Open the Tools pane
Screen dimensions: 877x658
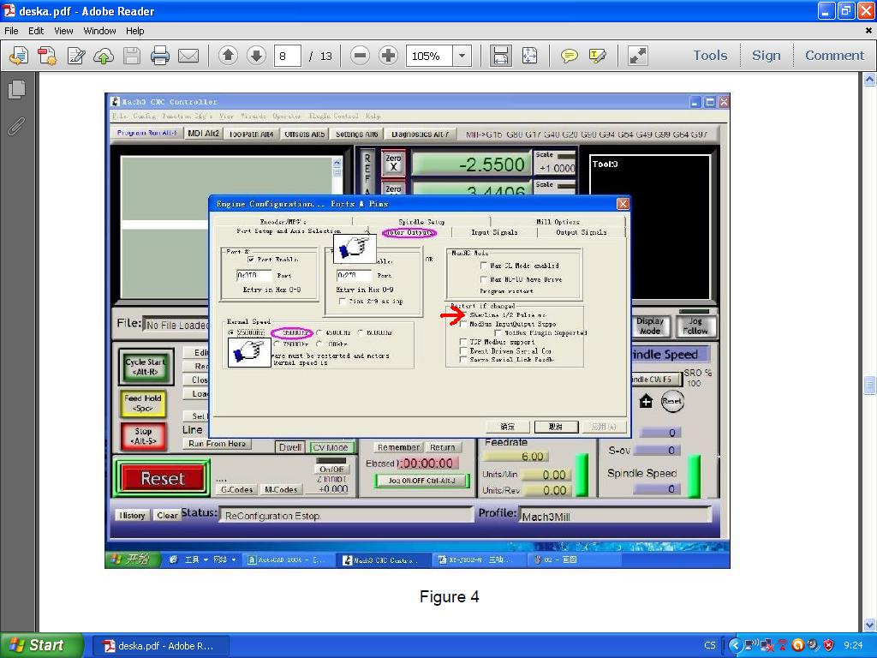[x=710, y=55]
